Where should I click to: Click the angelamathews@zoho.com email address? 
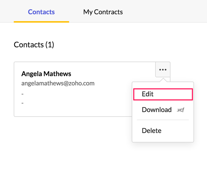pos(58,83)
